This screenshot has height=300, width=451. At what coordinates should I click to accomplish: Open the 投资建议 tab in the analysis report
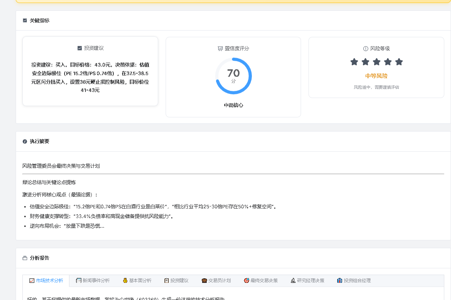point(176,281)
